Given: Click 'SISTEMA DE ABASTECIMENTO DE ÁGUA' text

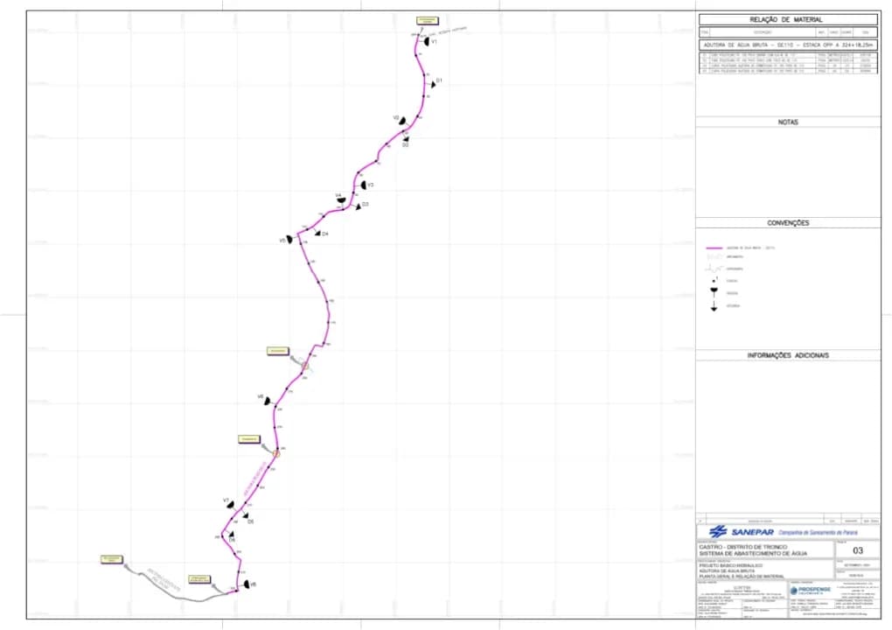Looking at the screenshot, I should coord(753,553).
